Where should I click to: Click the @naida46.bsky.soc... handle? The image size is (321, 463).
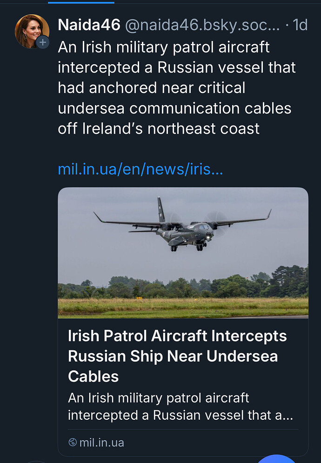(202, 25)
